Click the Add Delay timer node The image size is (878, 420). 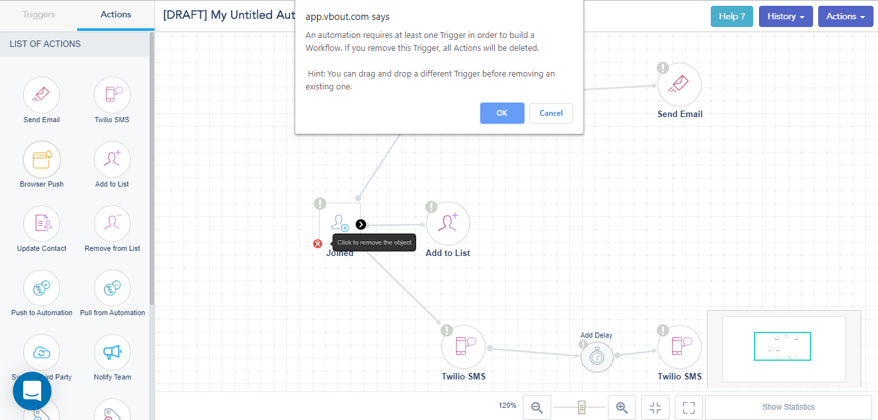[597, 356]
